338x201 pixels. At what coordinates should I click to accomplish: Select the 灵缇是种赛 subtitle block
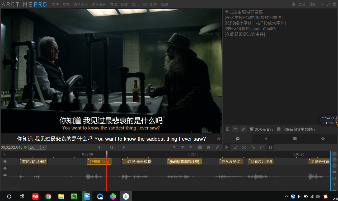tap(320, 162)
